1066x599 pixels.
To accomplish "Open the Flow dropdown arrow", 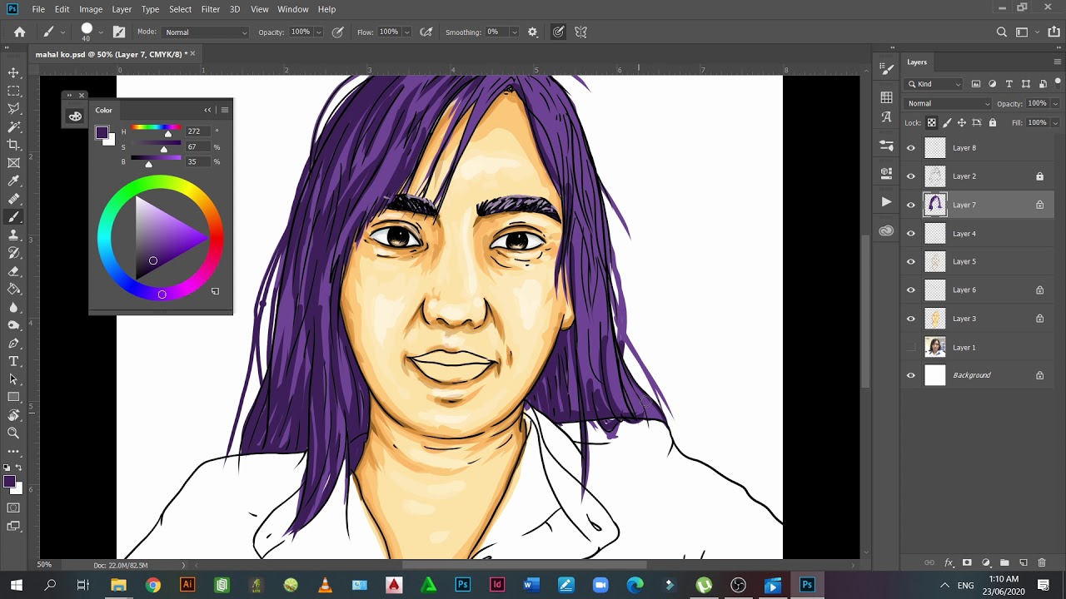I will click(406, 32).
